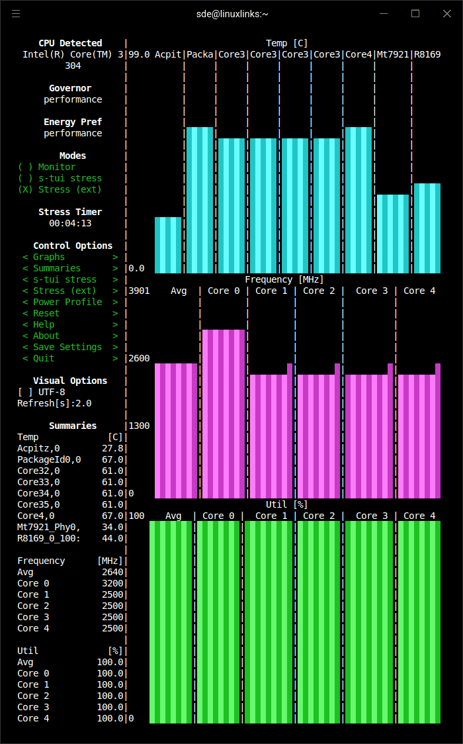Quit s-tui using the Quit option
Image resolution: width=463 pixels, height=744 pixels.
click(x=70, y=358)
